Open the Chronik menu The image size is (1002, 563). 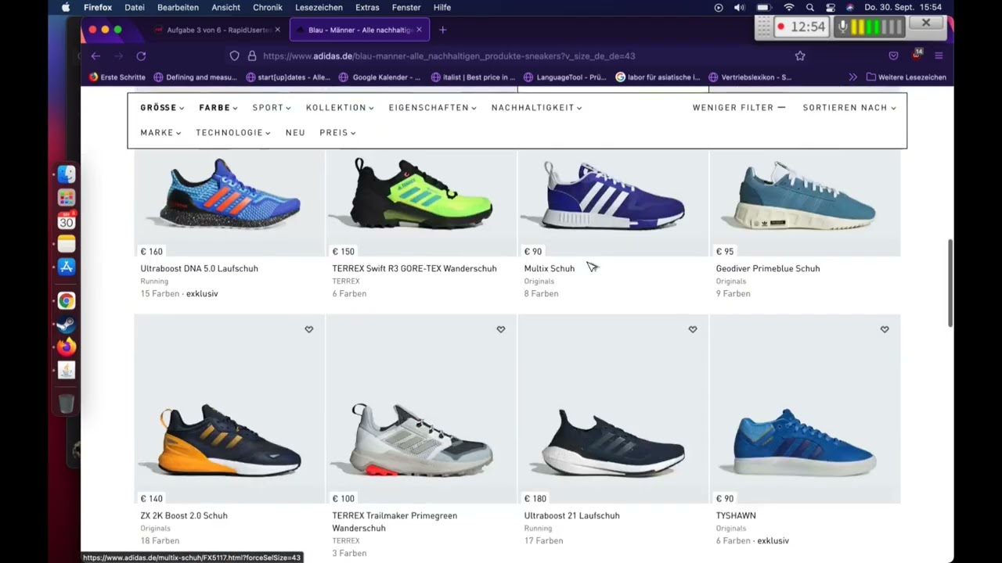tap(268, 7)
